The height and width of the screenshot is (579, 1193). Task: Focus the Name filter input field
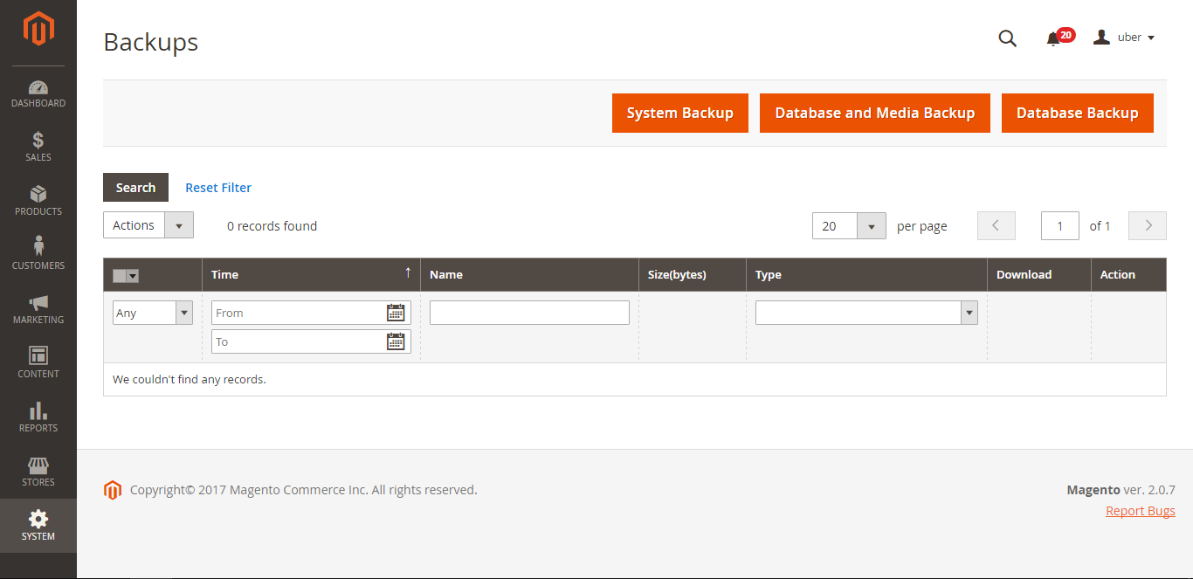529,313
